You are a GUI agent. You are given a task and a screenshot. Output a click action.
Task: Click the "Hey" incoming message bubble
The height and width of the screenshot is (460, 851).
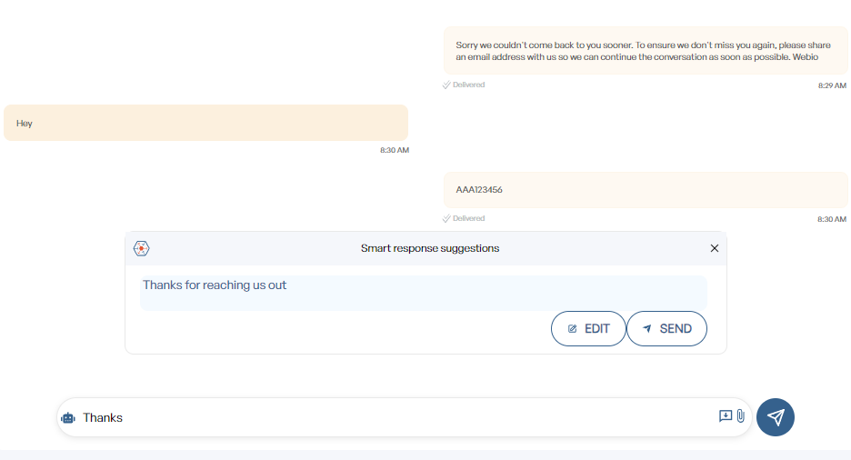pos(205,123)
